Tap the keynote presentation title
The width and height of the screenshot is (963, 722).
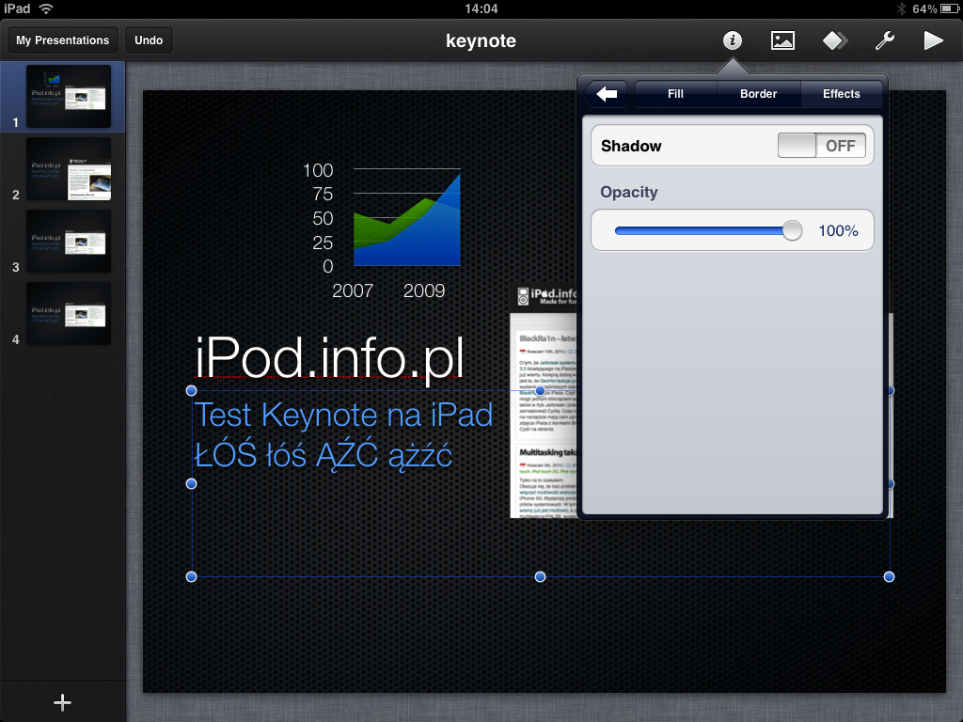481,40
